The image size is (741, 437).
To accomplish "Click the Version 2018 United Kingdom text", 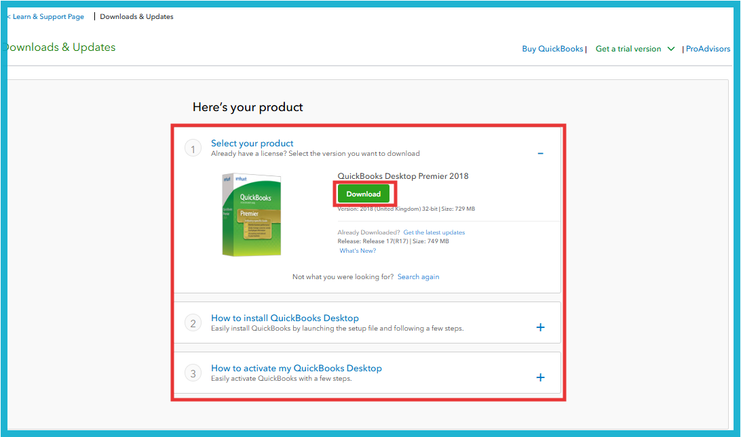I will (406, 209).
